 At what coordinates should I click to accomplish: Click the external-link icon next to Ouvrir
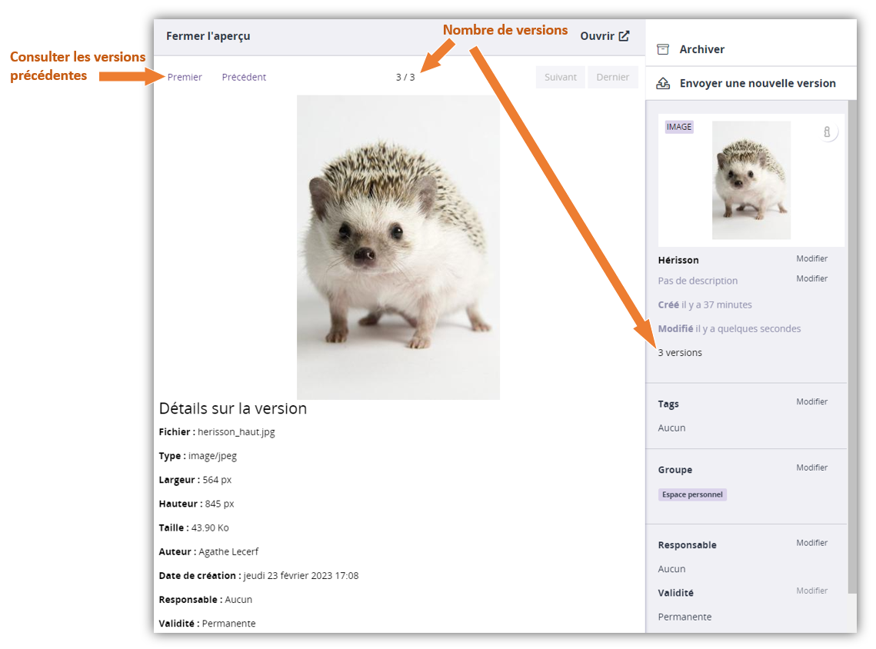(x=625, y=36)
